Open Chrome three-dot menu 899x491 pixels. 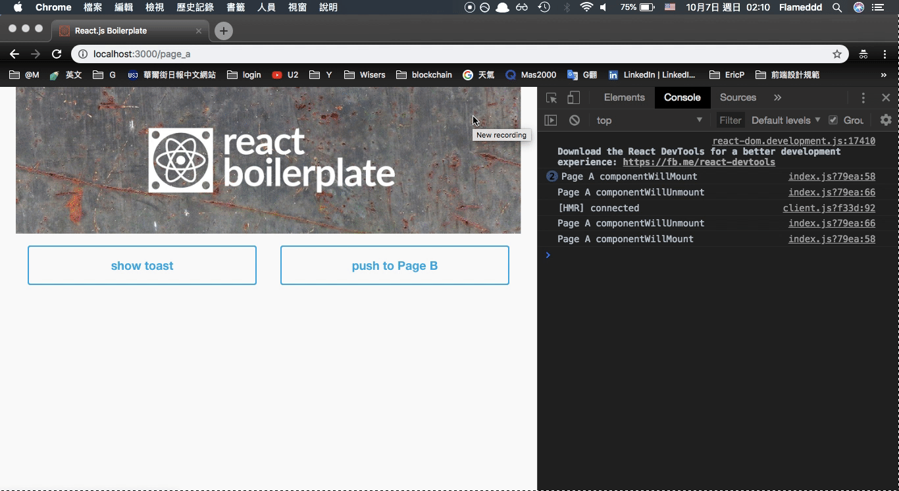[x=885, y=54]
